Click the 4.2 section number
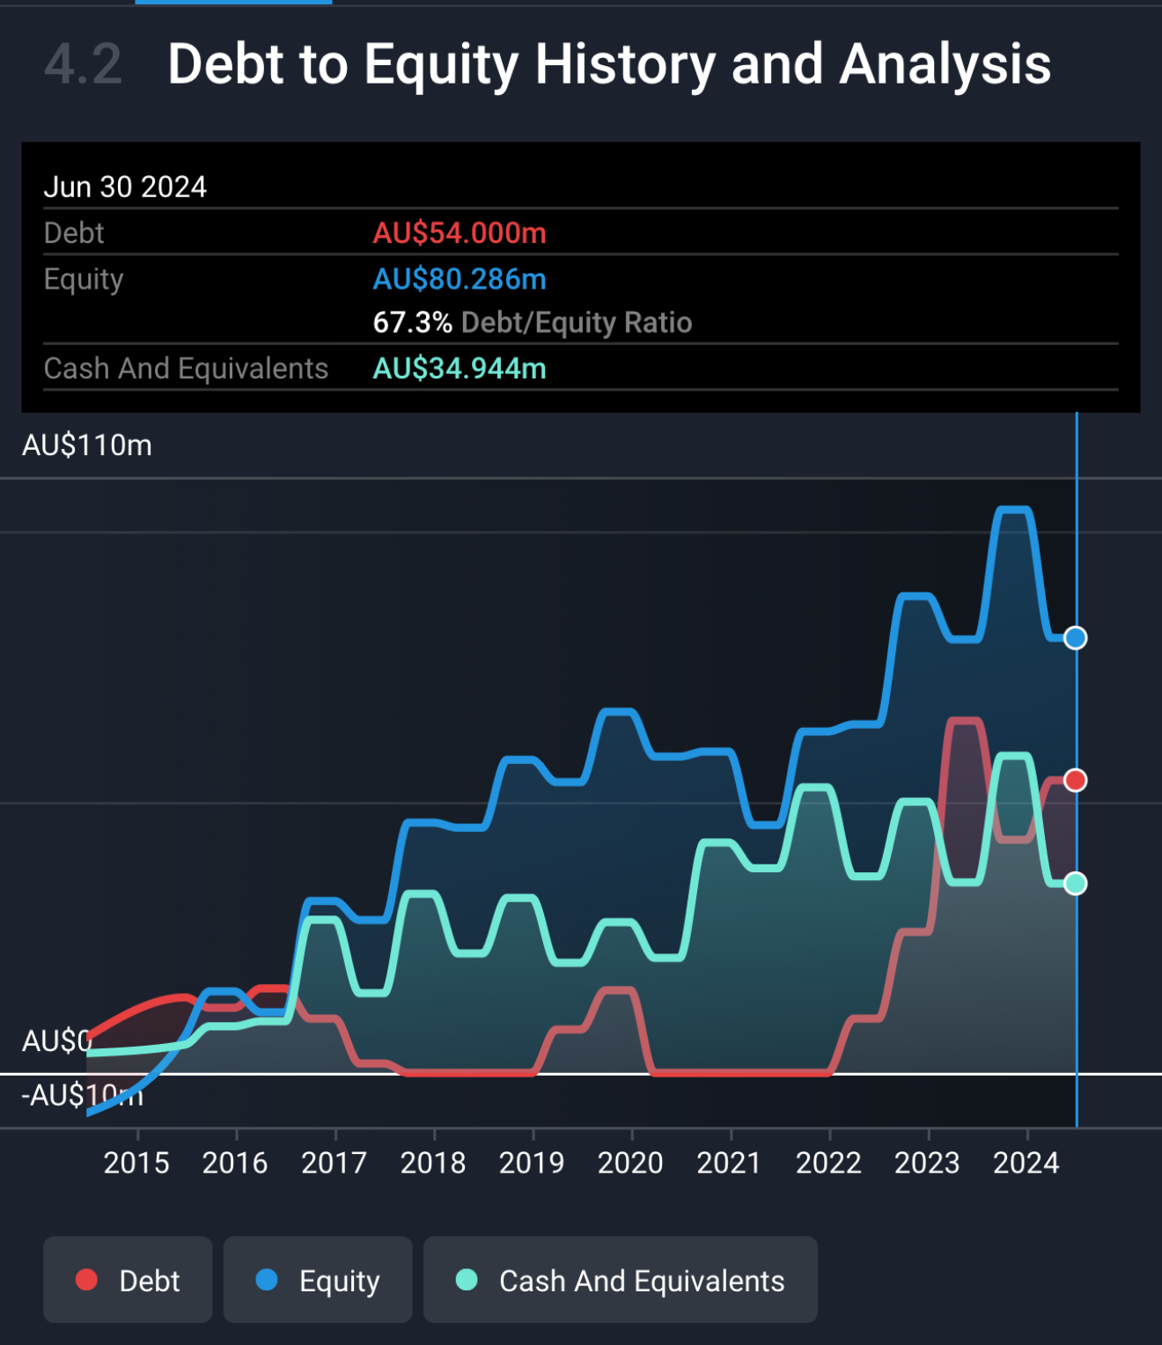The height and width of the screenshot is (1345, 1162). 83,64
